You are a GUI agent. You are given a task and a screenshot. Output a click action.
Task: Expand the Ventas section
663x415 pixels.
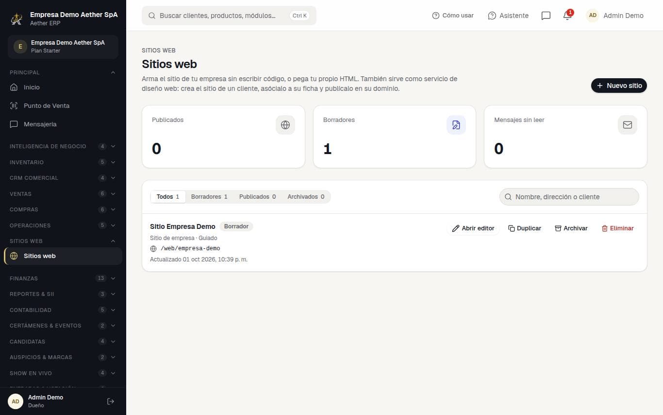coord(63,194)
